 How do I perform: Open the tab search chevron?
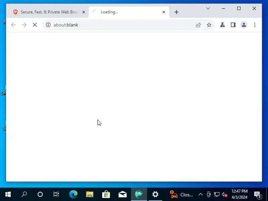[x=208, y=8]
